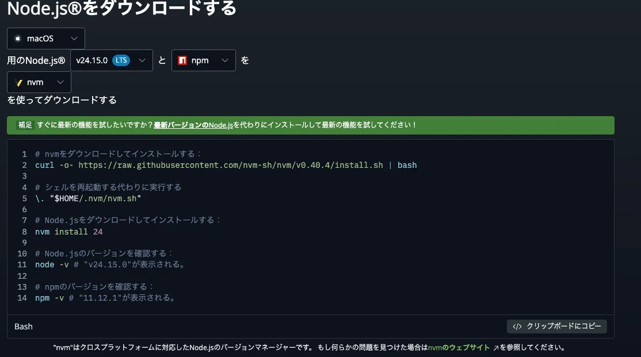Image resolution: width=641 pixels, height=357 pixels.
Task: Click the chevron arrow on version selector
Action: point(142,60)
